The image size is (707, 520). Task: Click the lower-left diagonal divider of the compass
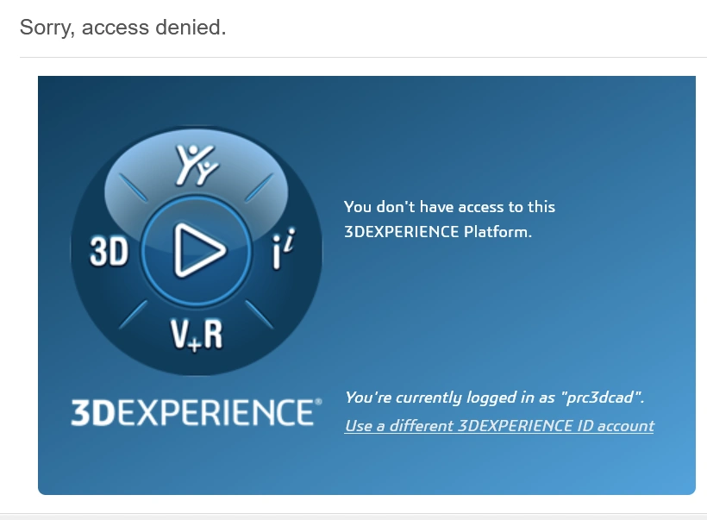coord(133,315)
